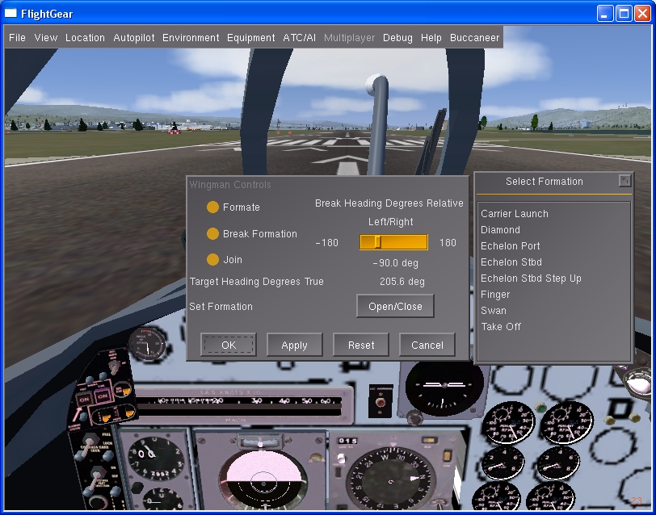Select the Join radio button
Viewport: 656px width, 515px height.
[x=212, y=260]
